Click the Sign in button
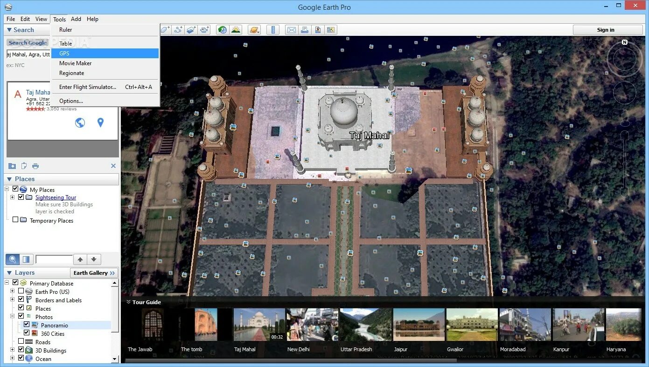Image resolution: width=649 pixels, height=367 pixels. [x=607, y=30]
